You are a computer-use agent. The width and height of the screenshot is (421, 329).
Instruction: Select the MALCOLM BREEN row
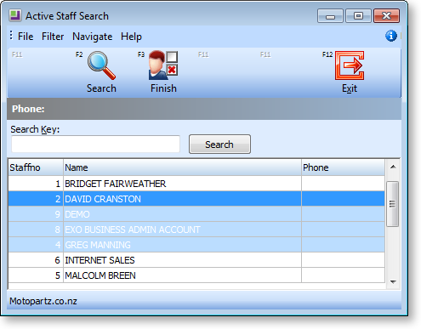(x=196, y=275)
